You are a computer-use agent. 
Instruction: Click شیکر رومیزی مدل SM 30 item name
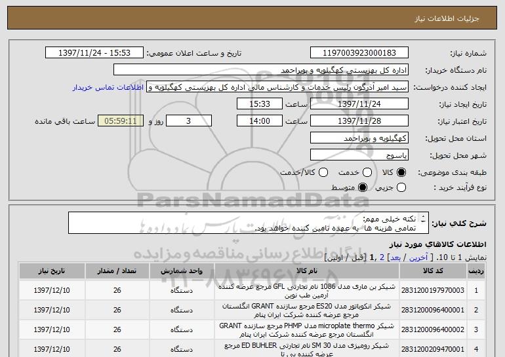pos(307,350)
